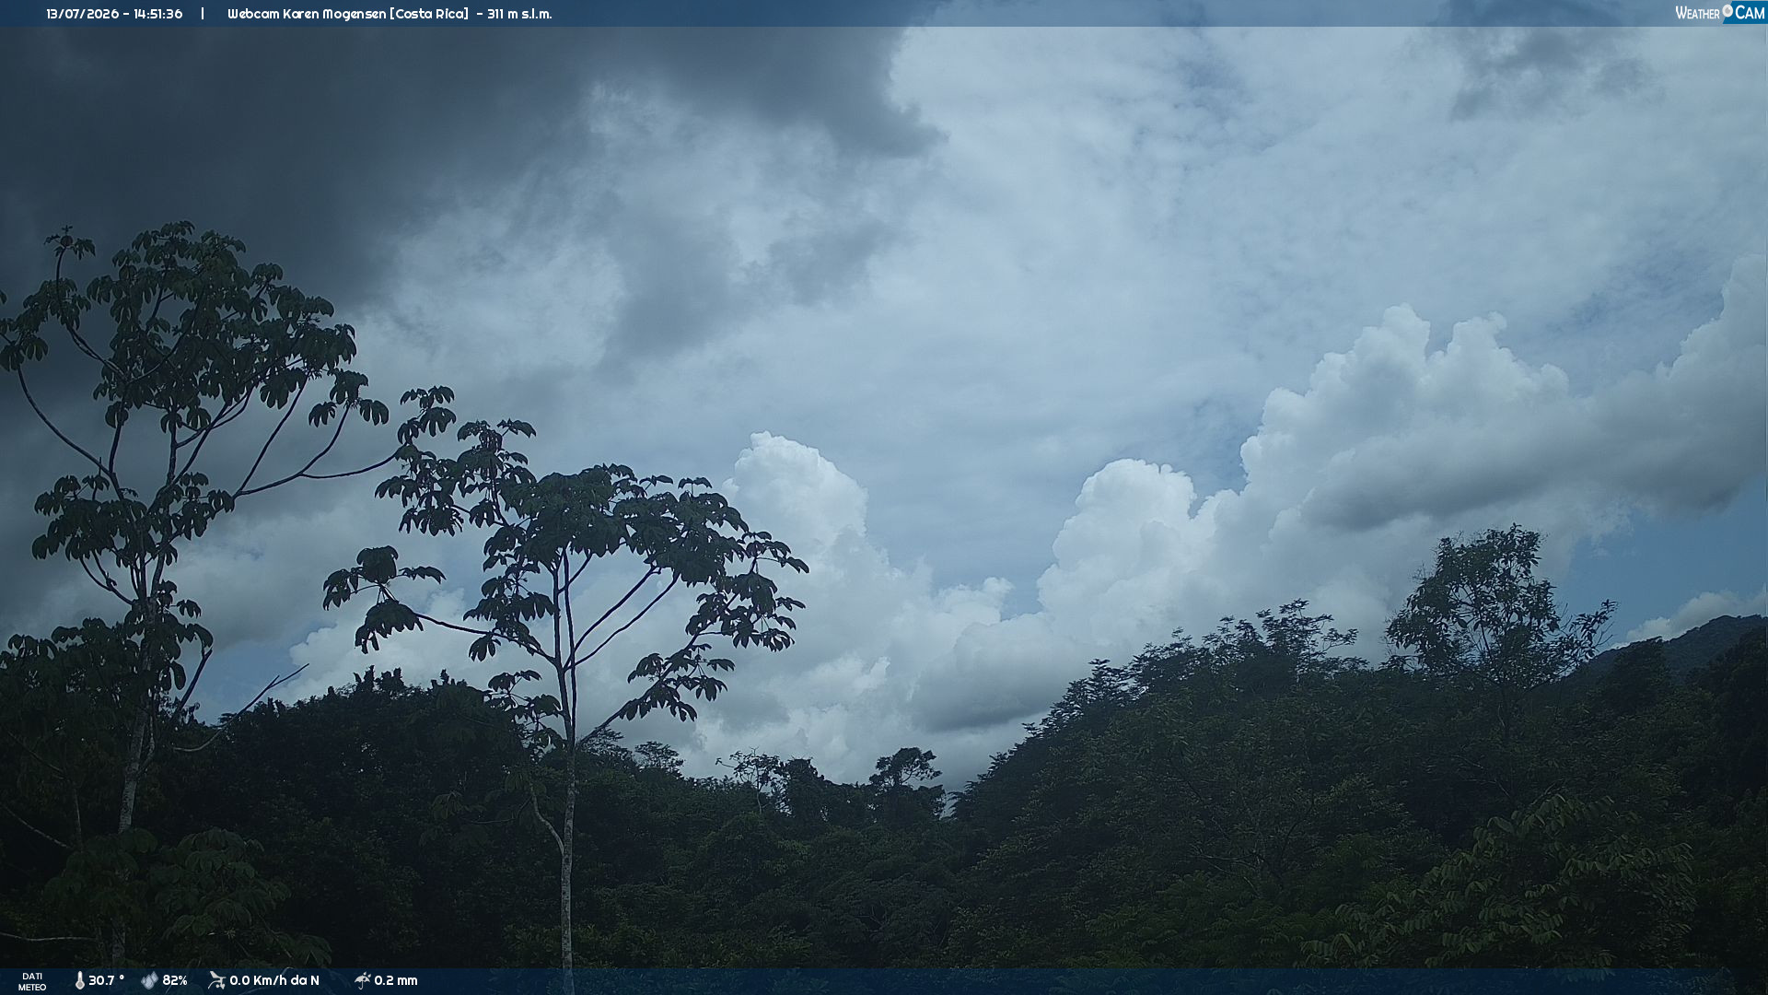
Task: Click the 0.2 mm rainfall reading
Action: [396, 981]
